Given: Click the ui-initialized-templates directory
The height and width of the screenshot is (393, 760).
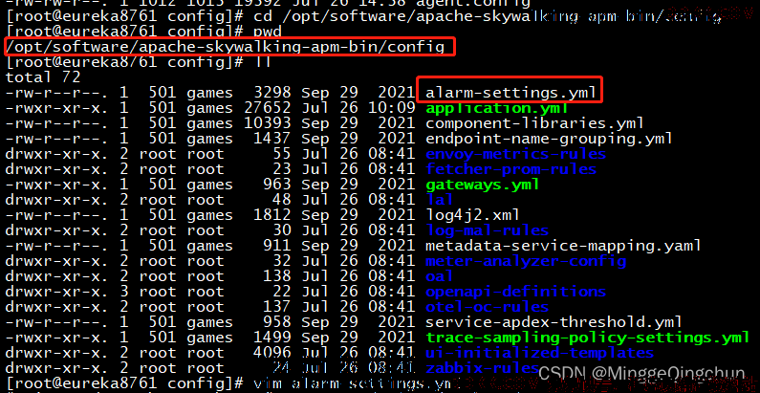Looking at the screenshot, I should (x=539, y=352).
